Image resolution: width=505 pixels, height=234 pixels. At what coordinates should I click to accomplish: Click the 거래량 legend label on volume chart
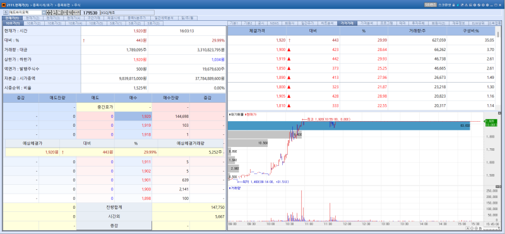click(234, 188)
